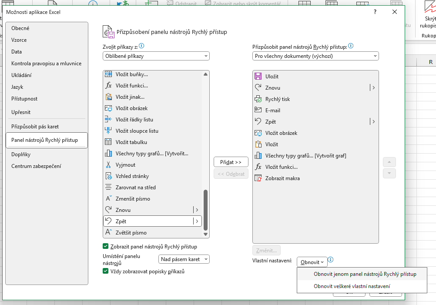Viewport: 436px width, 305px height.
Task: Click the commands list scrollbar up arrow
Action: click(206, 74)
